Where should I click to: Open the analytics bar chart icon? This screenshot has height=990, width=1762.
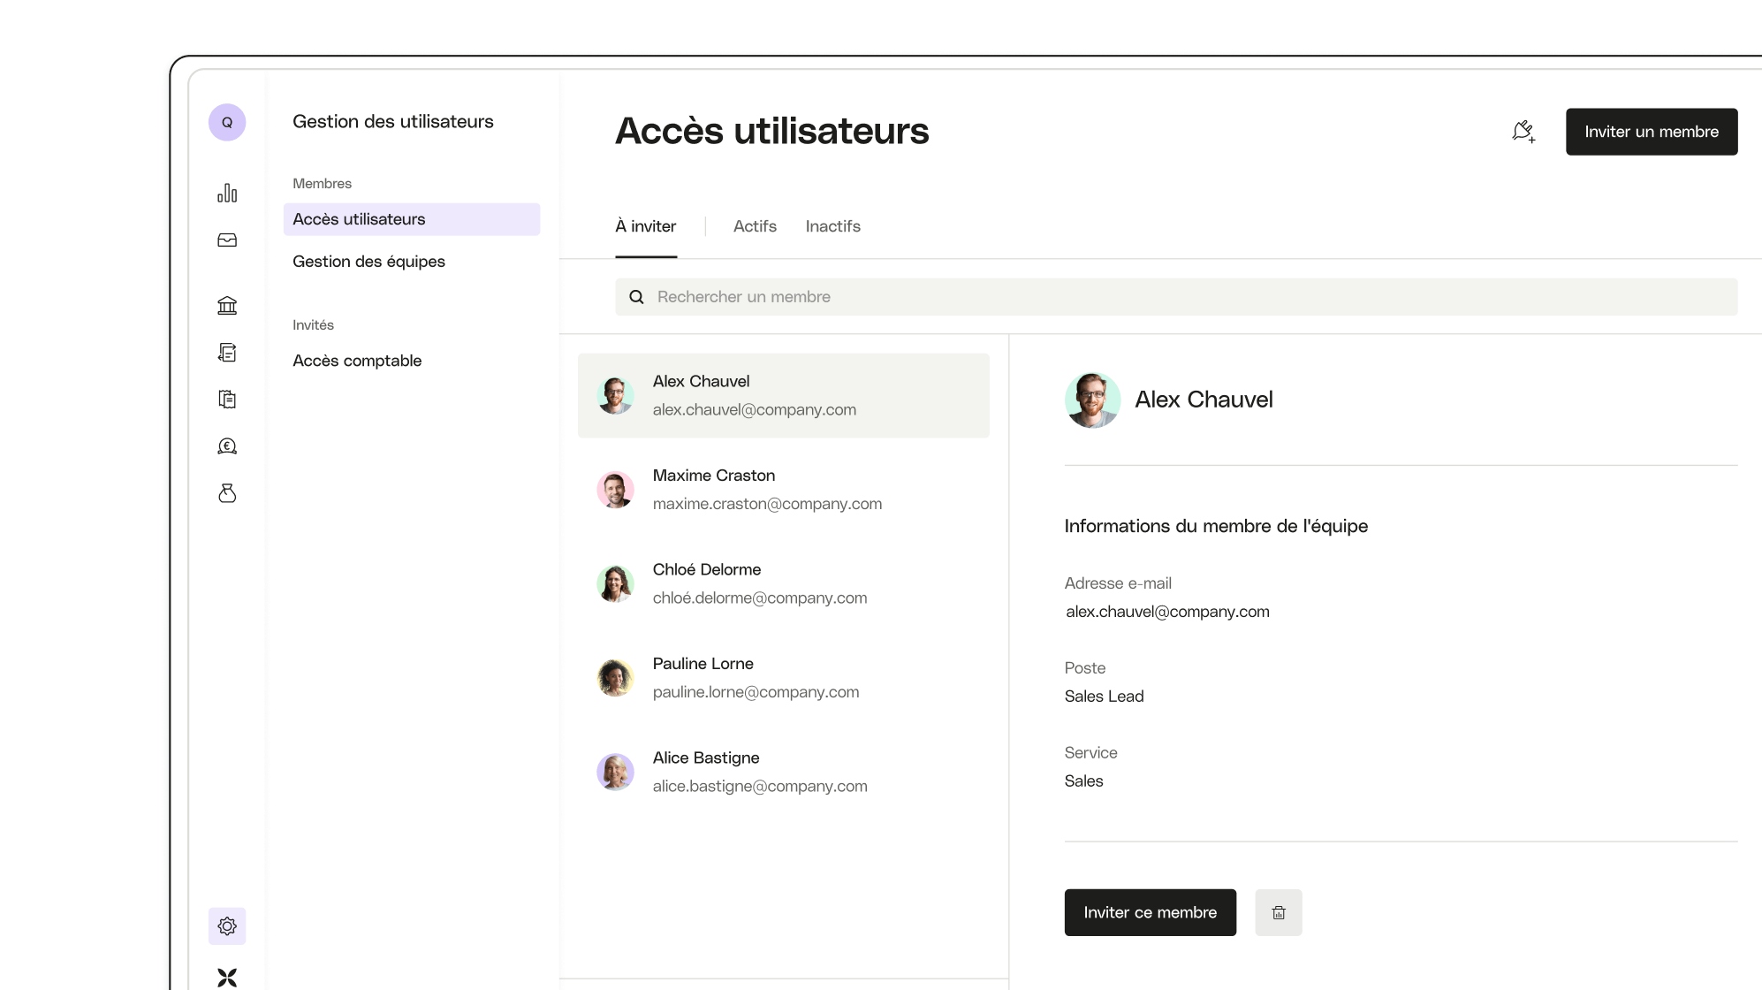[x=227, y=191]
